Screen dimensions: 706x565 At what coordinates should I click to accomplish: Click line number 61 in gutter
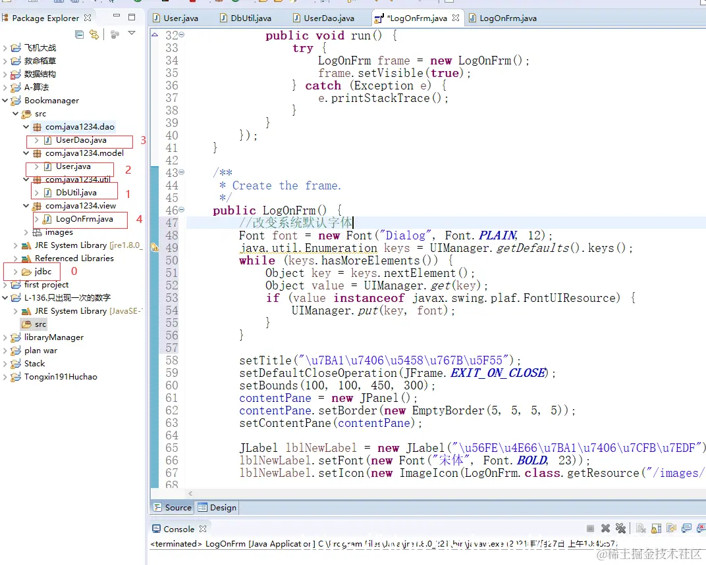coord(171,398)
